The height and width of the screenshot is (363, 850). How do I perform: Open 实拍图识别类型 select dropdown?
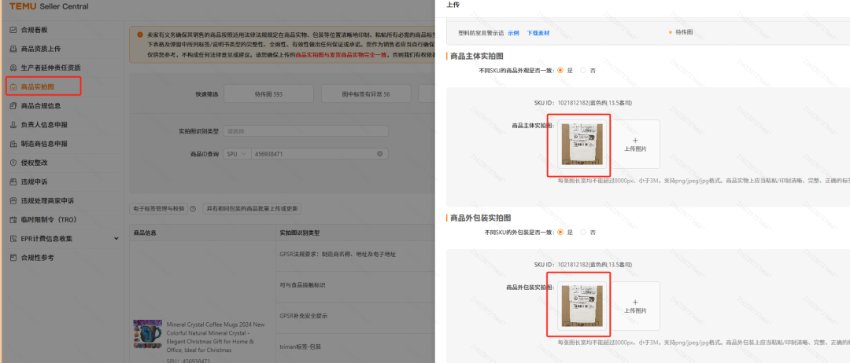tap(305, 131)
